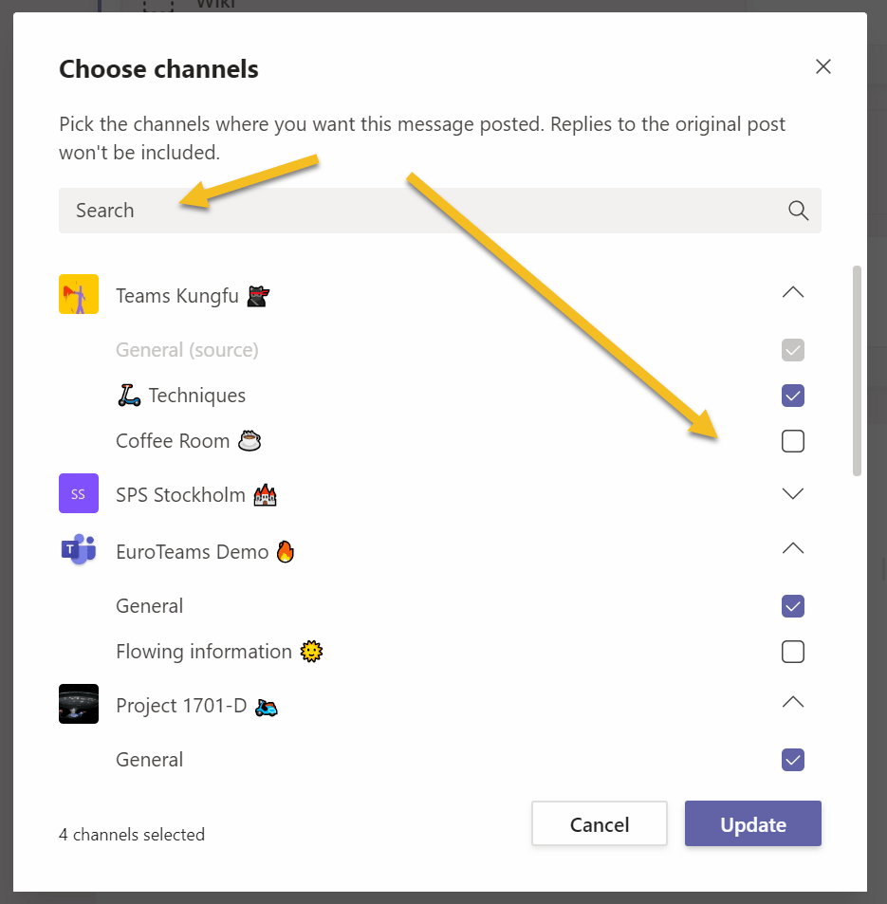Enable the Flowing information channel checkbox
887x904 pixels.
793,652
